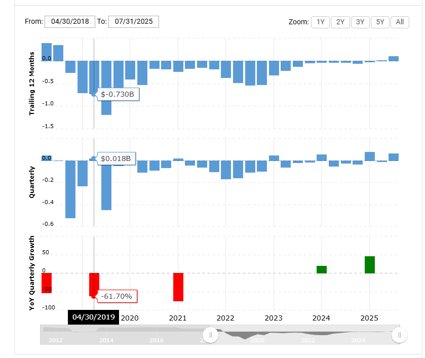Click the To date input field
Viewport: 425px width, 358px height.
click(x=134, y=22)
